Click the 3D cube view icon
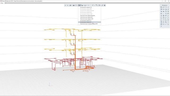The width and height of the screenshot is (170, 96). tap(82, 5)
